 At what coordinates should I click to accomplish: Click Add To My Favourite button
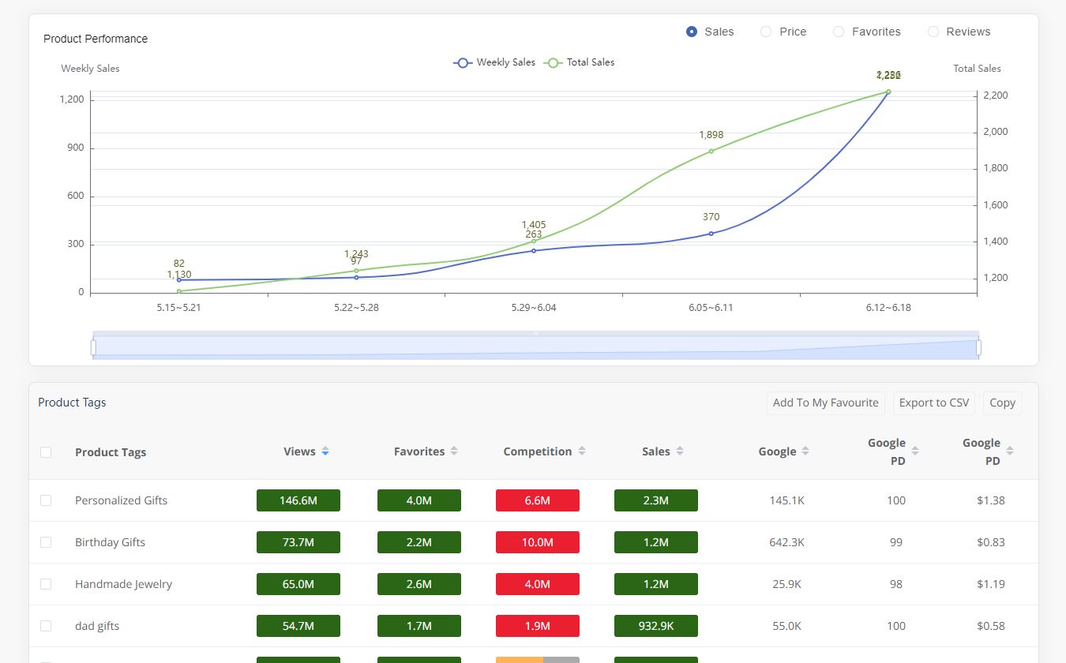825,403
